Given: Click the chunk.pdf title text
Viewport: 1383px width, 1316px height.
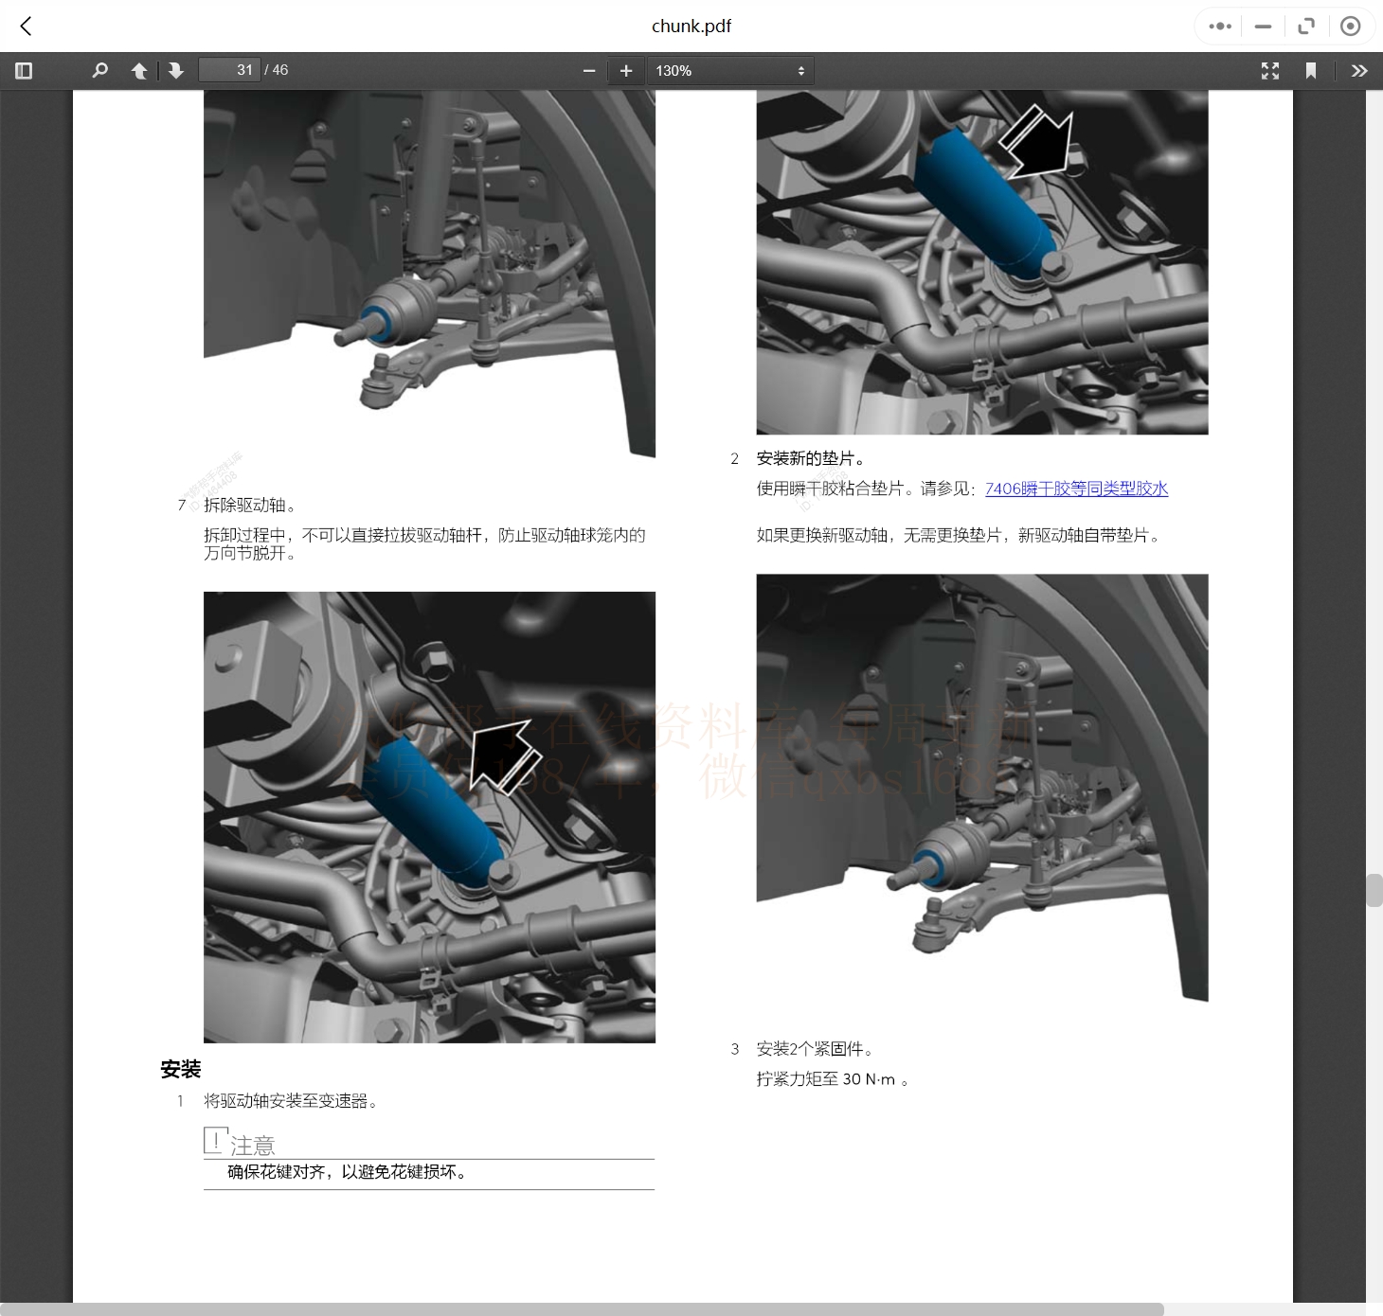Looking at the screenshot, I should point(691,27).
